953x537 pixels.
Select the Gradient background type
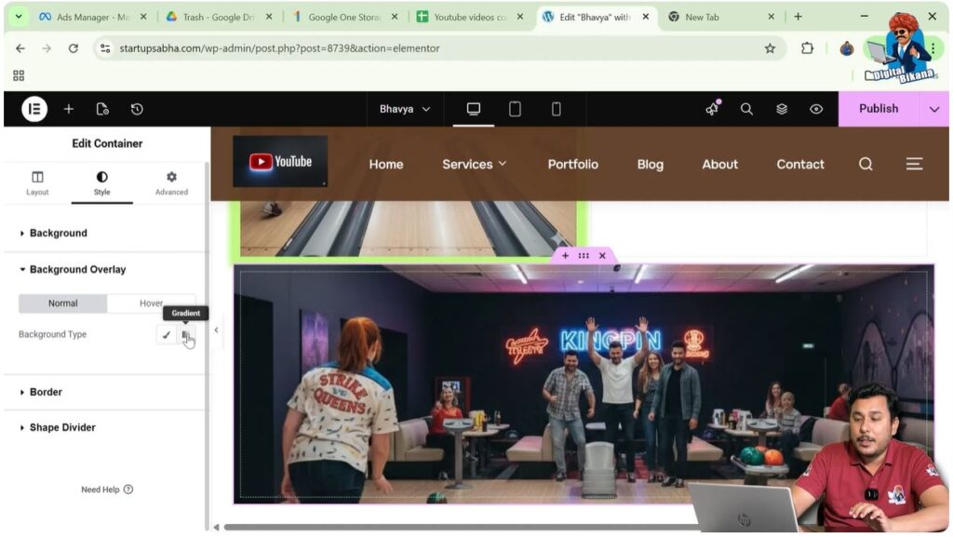[x=186, y=334]
